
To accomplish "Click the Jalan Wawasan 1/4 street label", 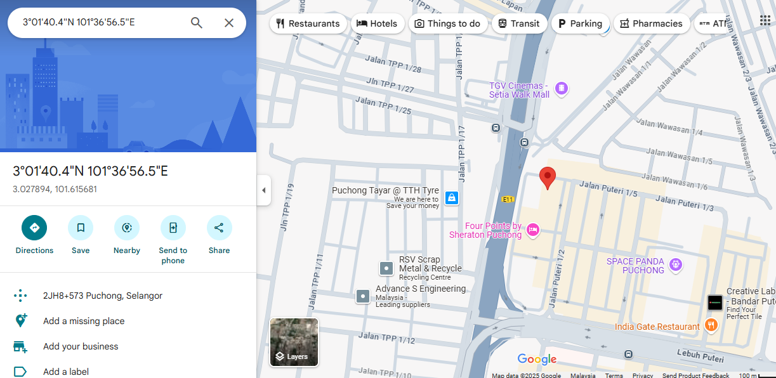I will [669, 127].
